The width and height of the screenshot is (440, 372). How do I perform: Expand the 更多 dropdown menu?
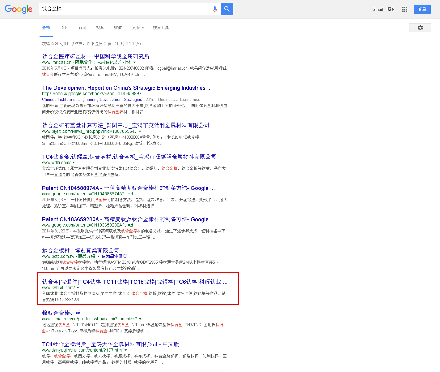138,28
